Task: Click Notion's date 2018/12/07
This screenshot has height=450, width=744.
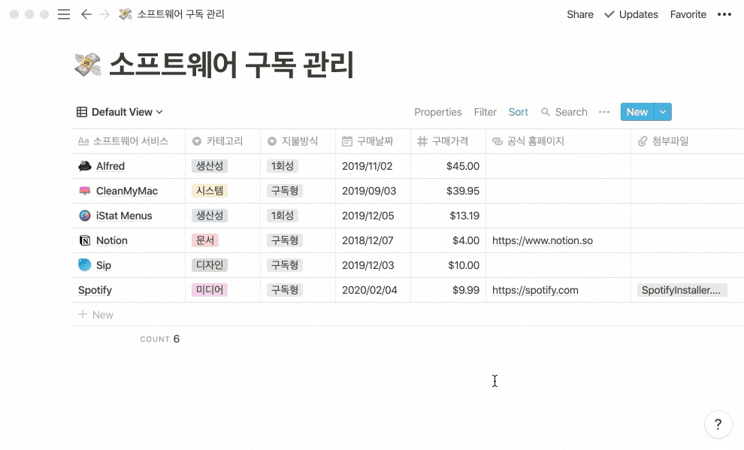Action: [x=367, y=240]
